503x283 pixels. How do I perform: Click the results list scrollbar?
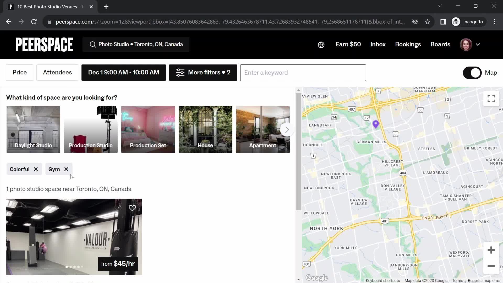[x=298, y=151]
